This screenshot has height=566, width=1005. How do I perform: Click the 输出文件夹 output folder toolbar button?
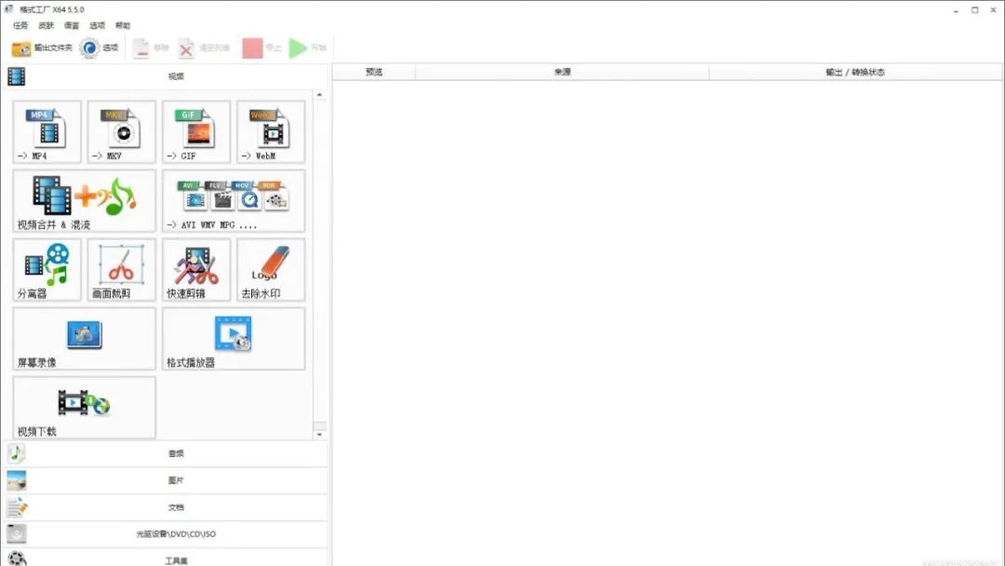(42, 48)
